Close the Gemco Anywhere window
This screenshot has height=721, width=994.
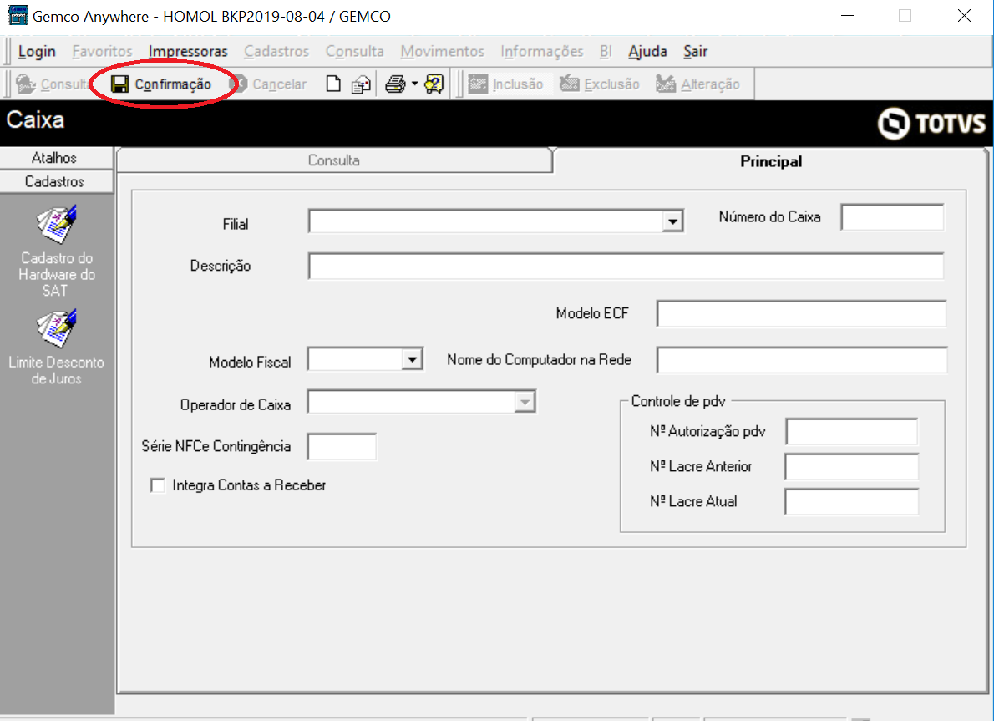point(964,16)
